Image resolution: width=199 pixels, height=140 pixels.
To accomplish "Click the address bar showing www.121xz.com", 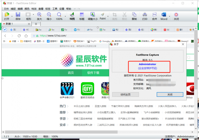I will 112,36.
